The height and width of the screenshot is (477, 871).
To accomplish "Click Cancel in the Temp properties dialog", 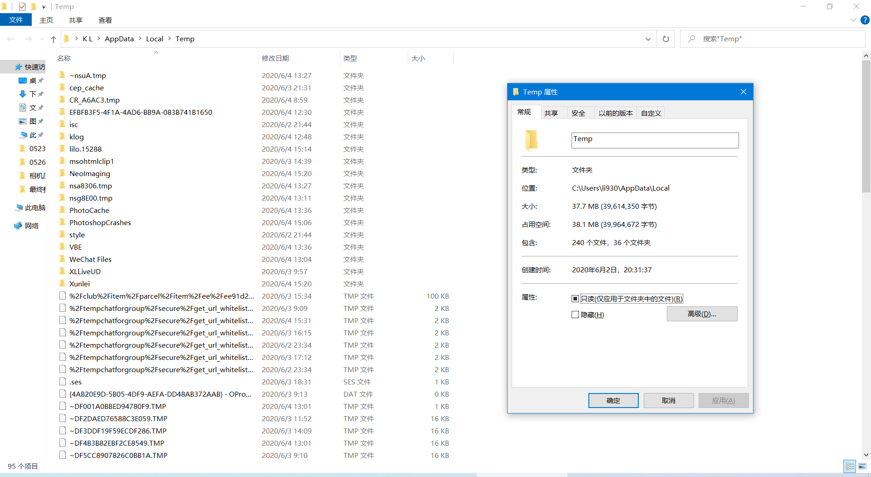I will (x=669, y=400).
